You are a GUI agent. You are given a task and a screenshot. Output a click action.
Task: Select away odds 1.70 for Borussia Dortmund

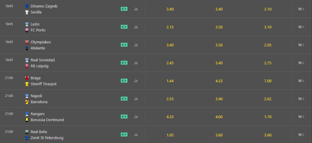(268, 117)
